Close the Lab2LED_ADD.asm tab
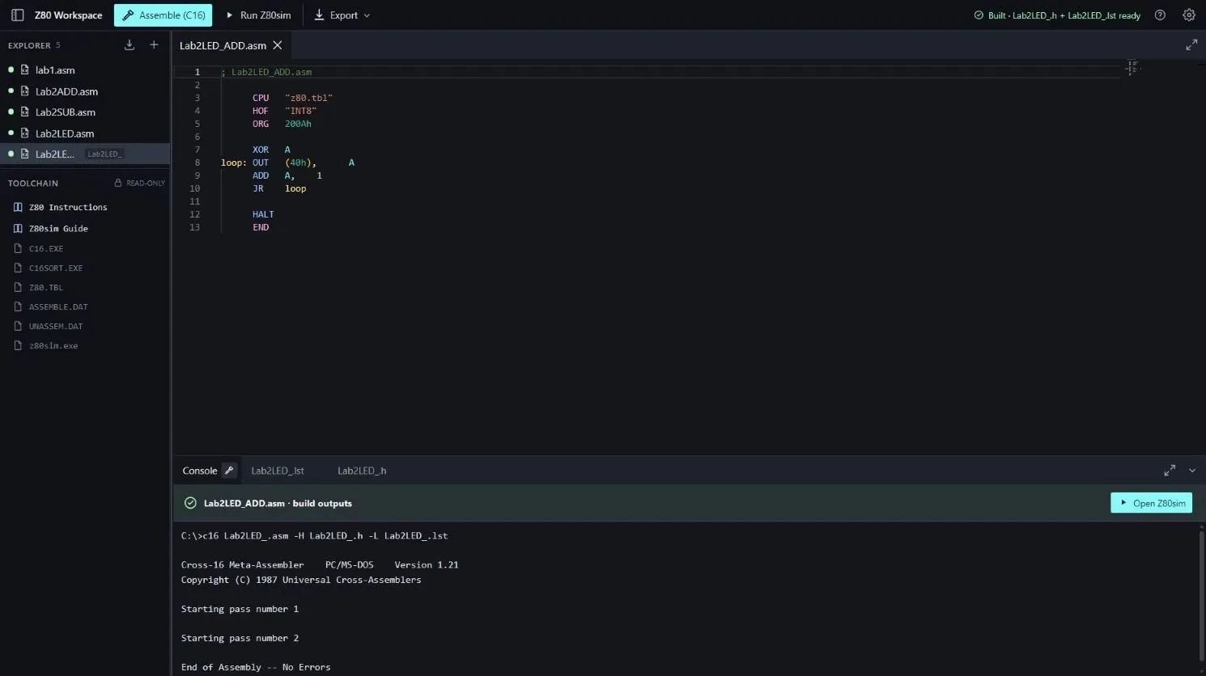 [278, 45]
